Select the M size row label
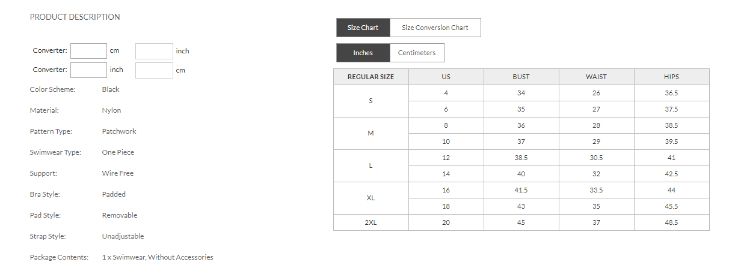 tap(371, 133)
